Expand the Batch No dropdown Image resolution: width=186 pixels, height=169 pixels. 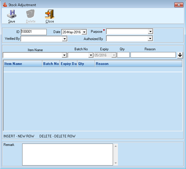click(x=91, y=55)
